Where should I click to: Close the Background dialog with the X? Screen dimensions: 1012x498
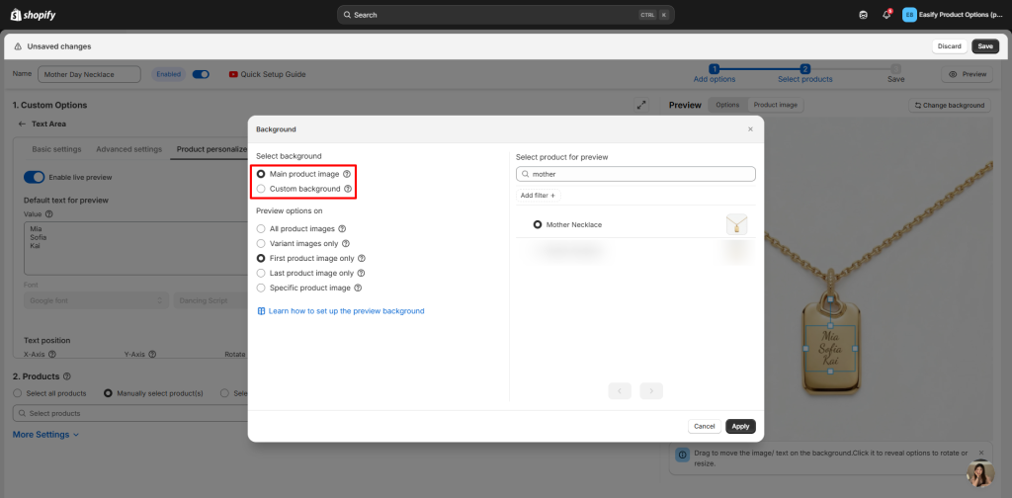750,128
